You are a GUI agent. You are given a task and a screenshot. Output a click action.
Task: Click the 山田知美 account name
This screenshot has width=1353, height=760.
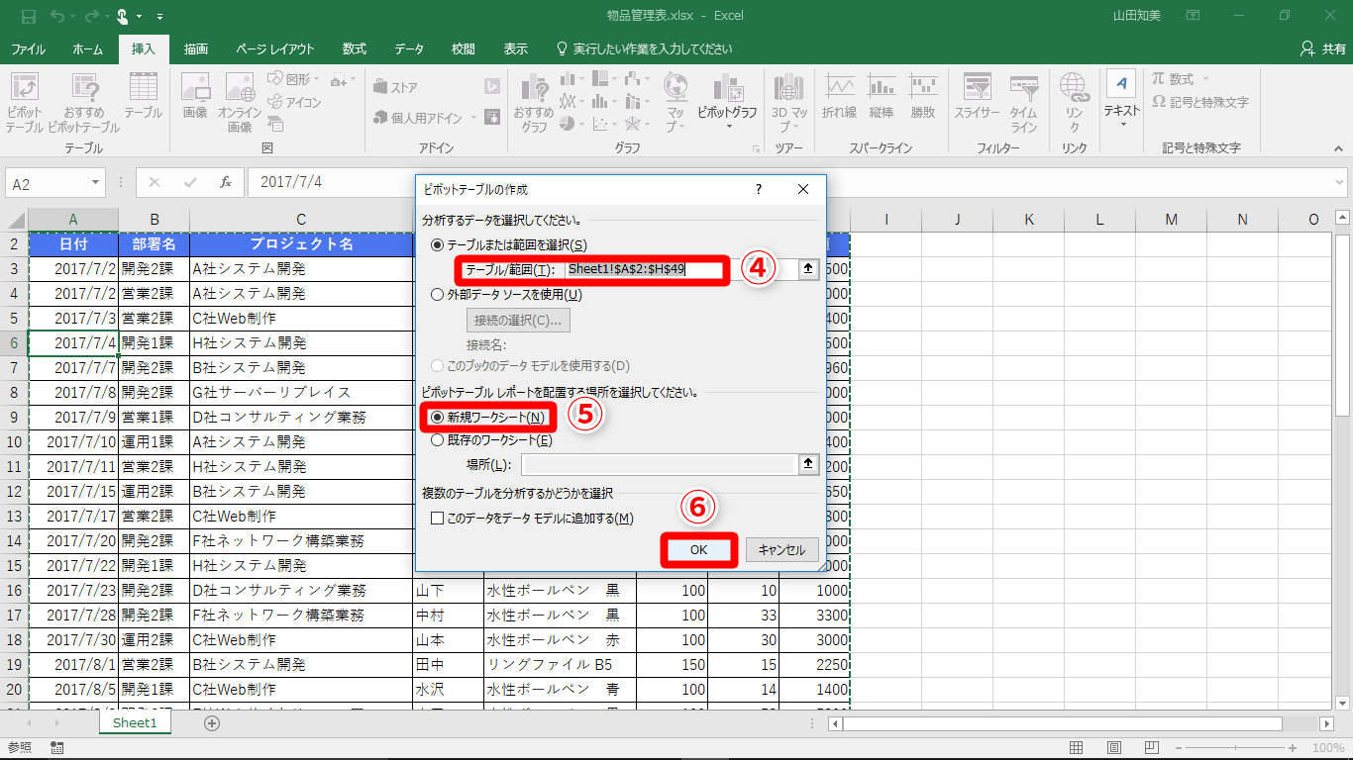(1139, 17)
